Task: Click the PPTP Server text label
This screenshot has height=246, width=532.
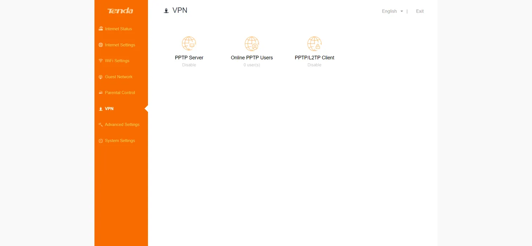Action: coord(189,58)
